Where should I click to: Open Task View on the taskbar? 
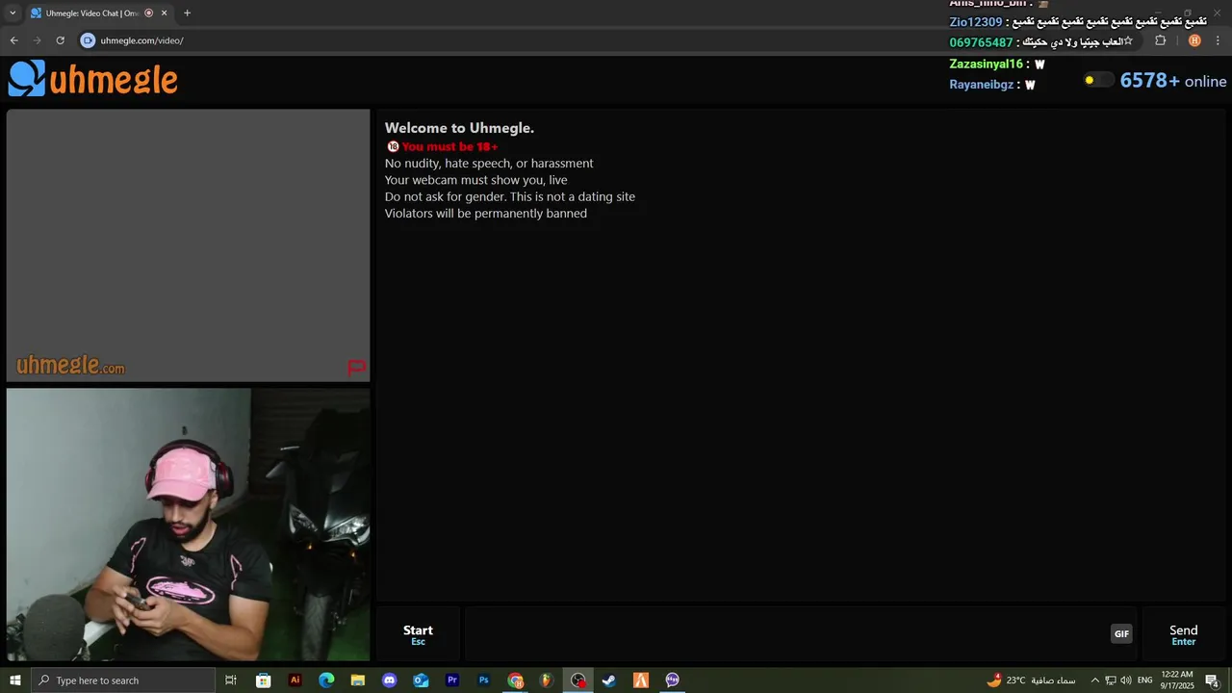(231, 680)
